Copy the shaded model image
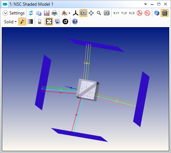This screenshot has height=153, width=171. pos(39,13)
